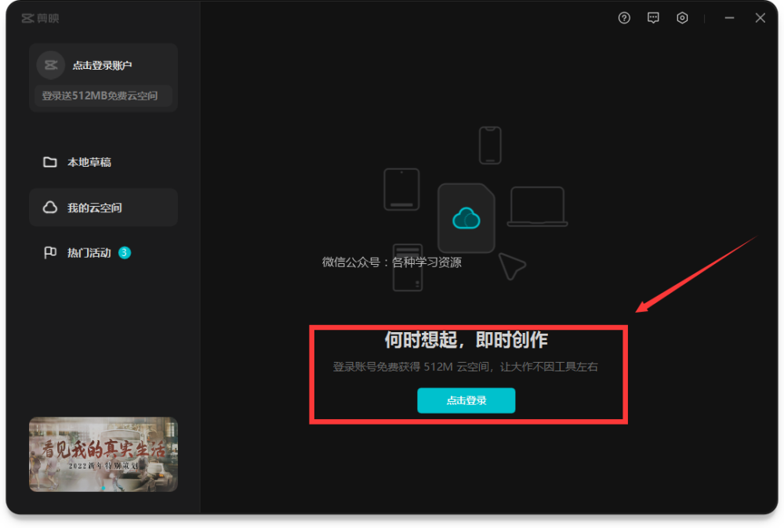Image resolution: width=784 pixels, height=528 pixels.
Task: Click 登录送512MB免费云空间 banner
Action: (x=103, y=96)
